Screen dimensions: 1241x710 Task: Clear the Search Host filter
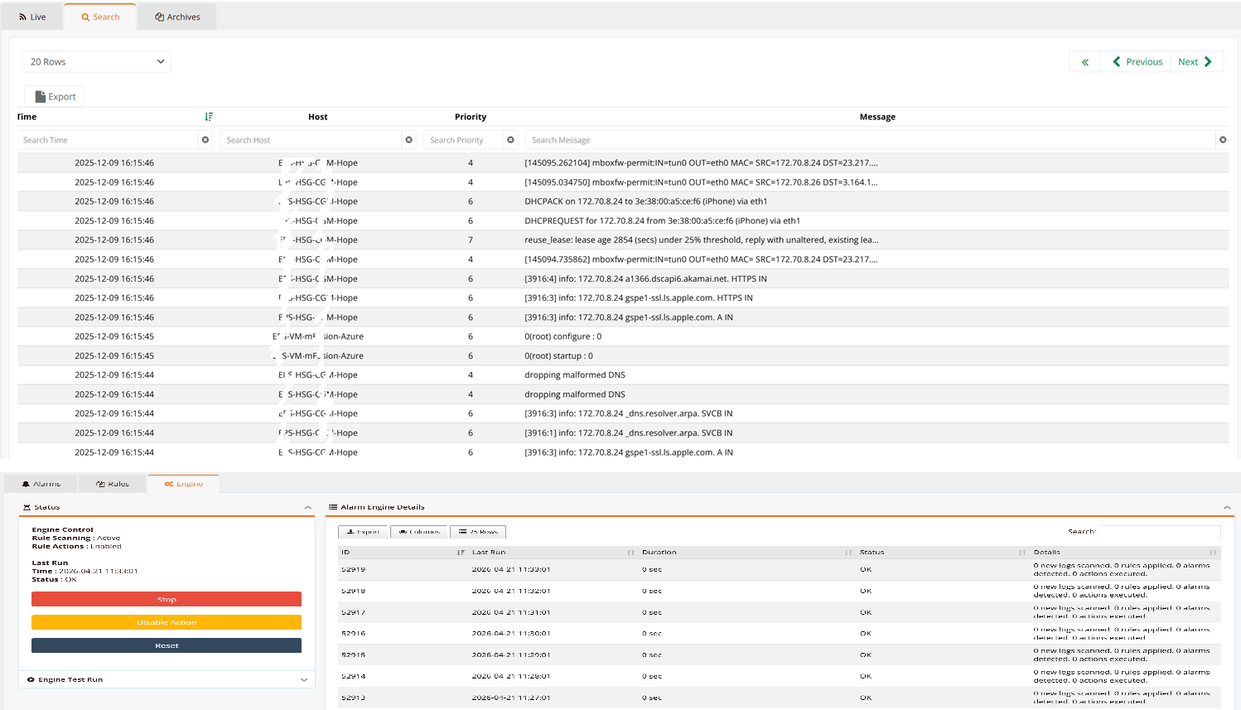coord(408,140)
